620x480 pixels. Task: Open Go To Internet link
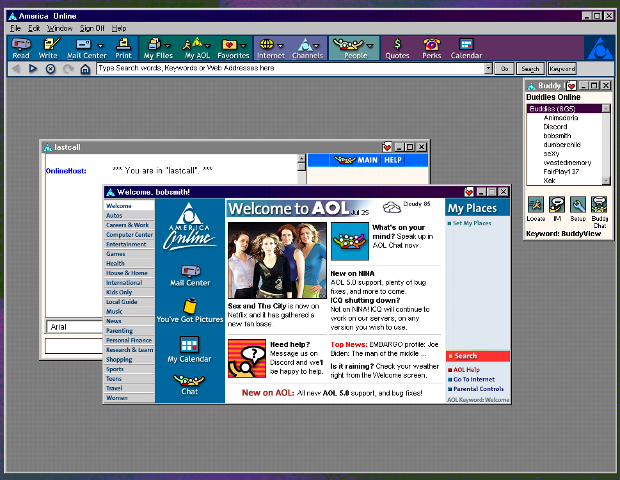click(x=473, y=379)
